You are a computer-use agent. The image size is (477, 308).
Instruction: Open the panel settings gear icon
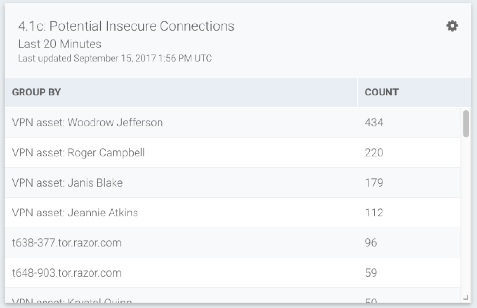tap(453, 26)
